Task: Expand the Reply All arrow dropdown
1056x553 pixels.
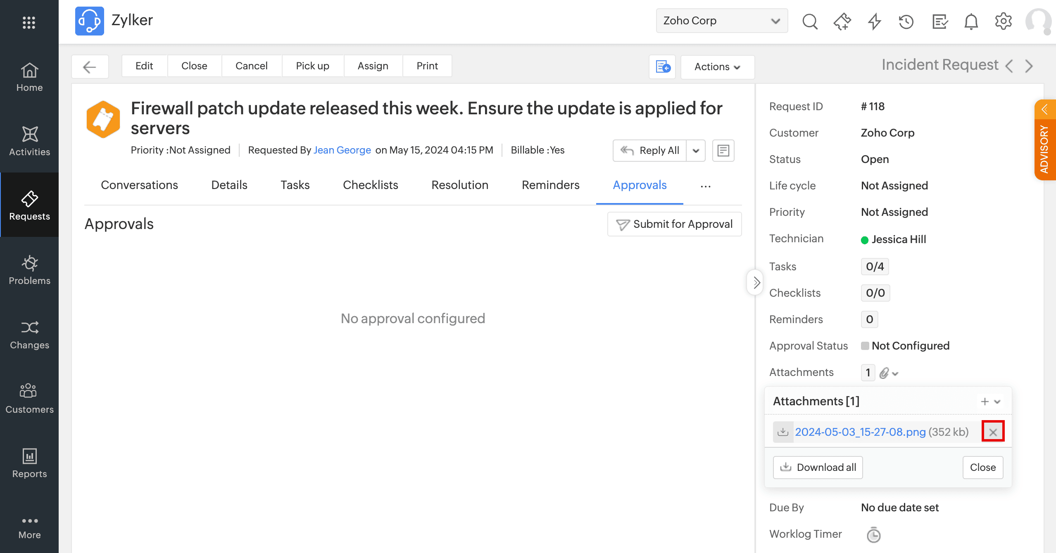Action: (696, 151)
